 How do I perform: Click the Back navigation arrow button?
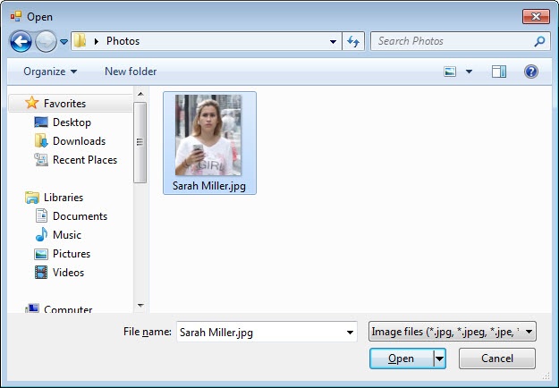21,41
